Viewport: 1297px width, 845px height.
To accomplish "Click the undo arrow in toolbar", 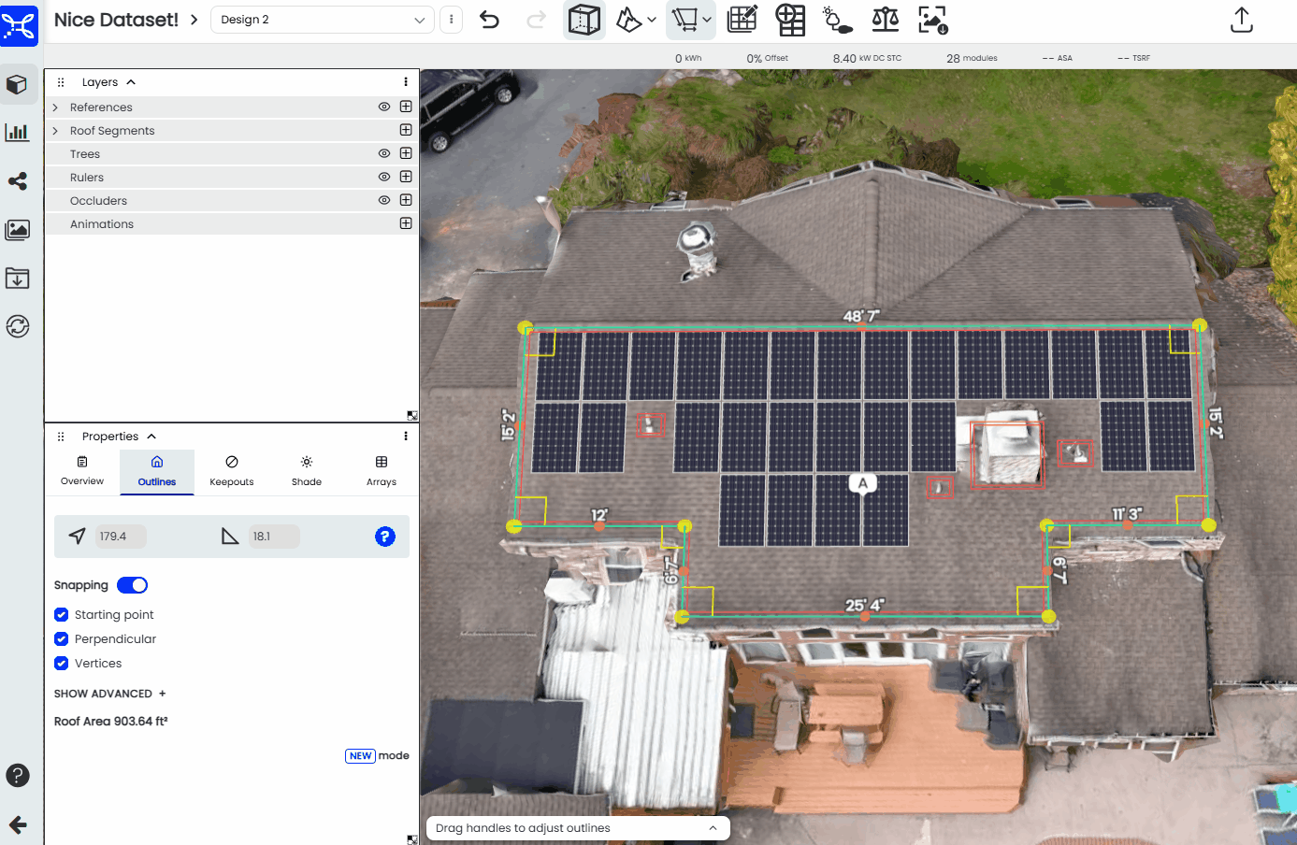I will (489, 20).
